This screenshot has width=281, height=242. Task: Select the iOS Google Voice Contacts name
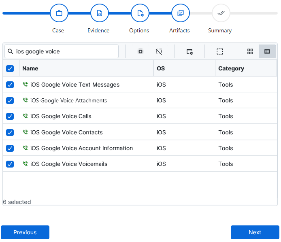tap(66, 132)
